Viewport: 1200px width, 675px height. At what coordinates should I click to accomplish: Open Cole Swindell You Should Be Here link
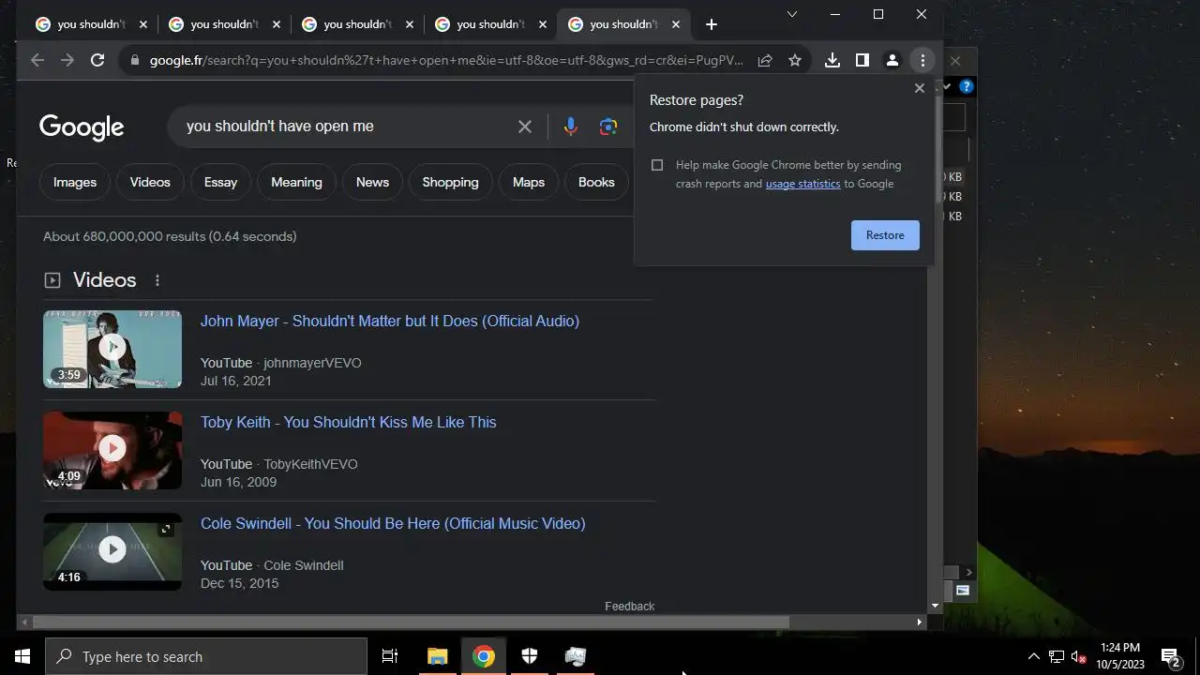pyautogui.click(x=393, y=523)
